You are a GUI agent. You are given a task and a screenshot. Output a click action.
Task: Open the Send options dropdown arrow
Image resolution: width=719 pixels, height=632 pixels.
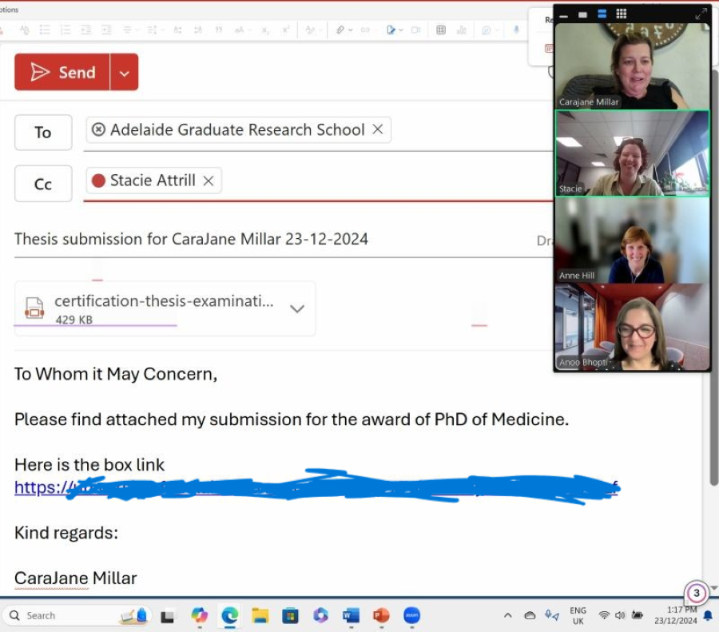[125, 73]
